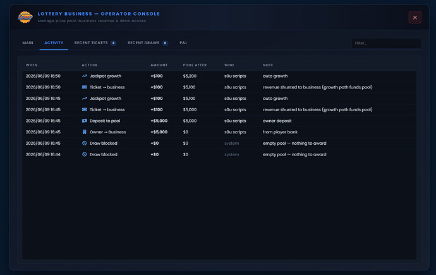Select the 'Owner → Business' action text
The width and height of the screenshot is (436, 275).
pos(107,131)
